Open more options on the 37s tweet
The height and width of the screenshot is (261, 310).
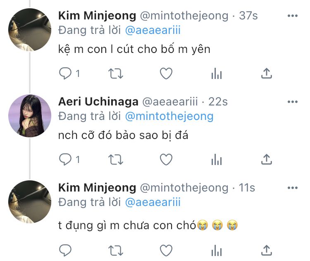coord(292,16)
